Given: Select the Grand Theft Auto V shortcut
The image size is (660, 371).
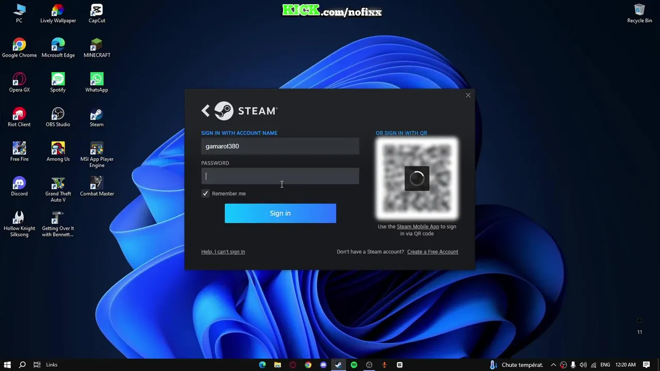Looking at the screenshot, I should point(58,189).
